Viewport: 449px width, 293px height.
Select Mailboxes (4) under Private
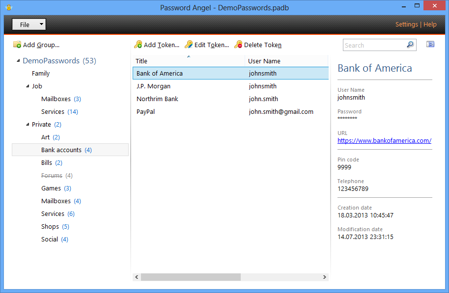[61, 201]
